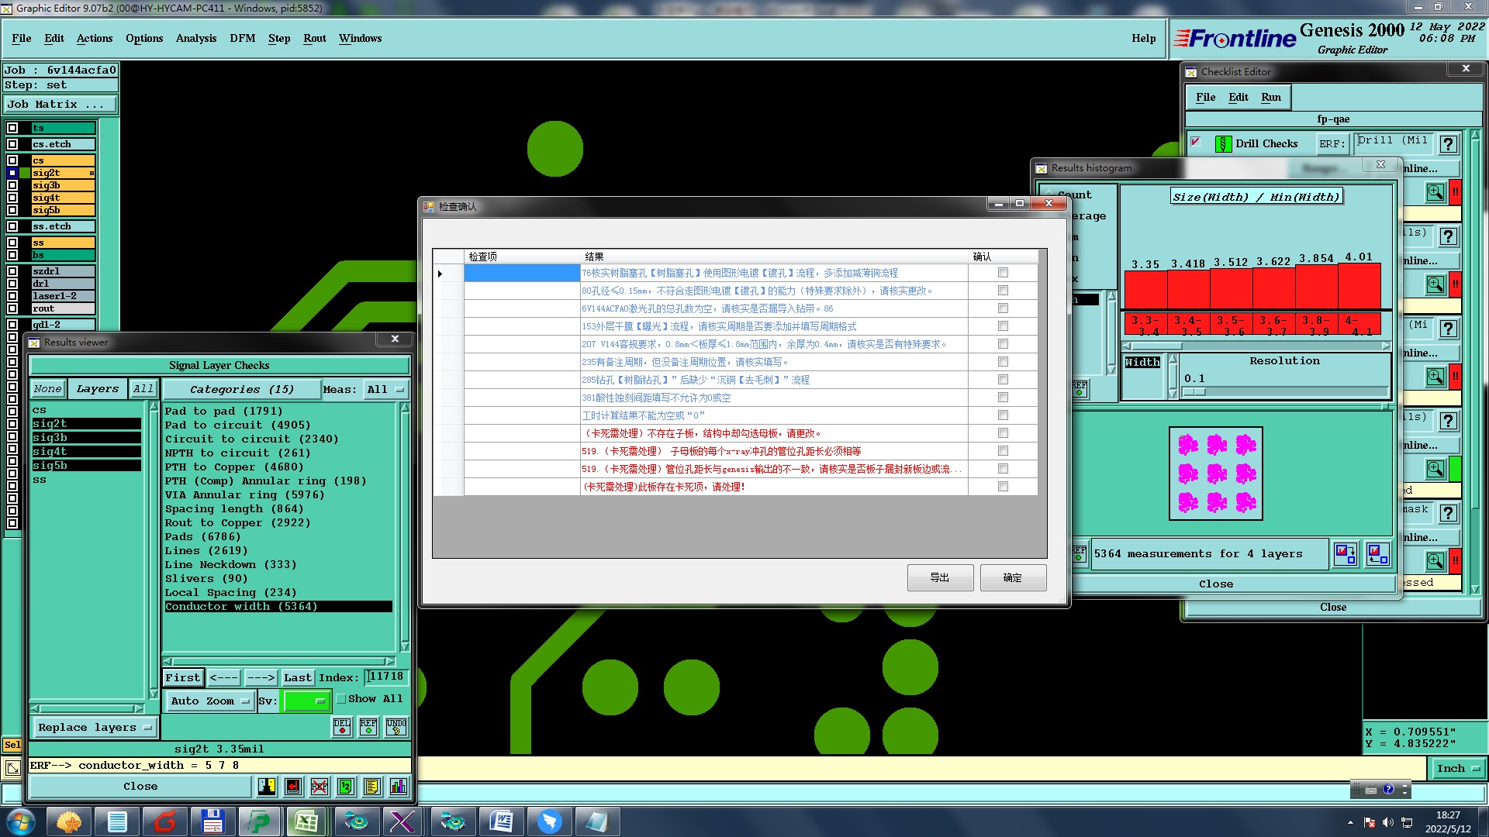
Task: Open the Inch units dropdown
Action: 1457,769
